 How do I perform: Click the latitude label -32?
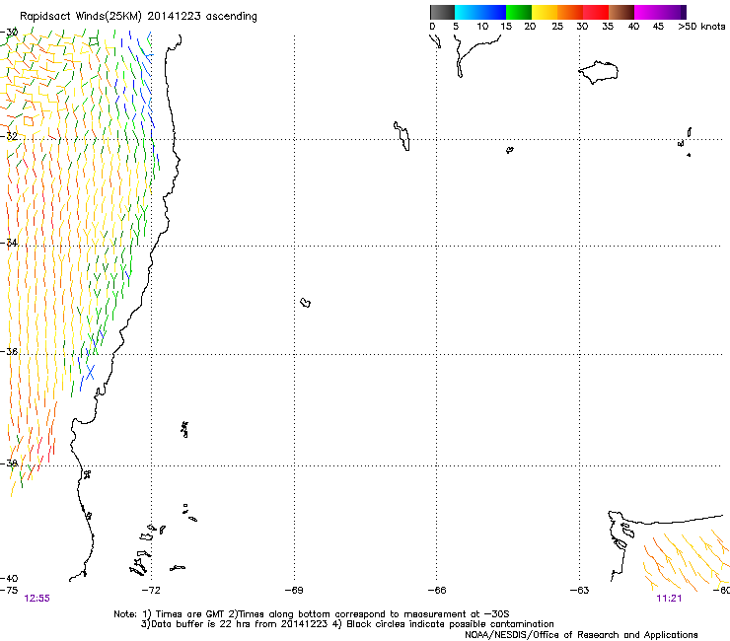click(9, 136)
